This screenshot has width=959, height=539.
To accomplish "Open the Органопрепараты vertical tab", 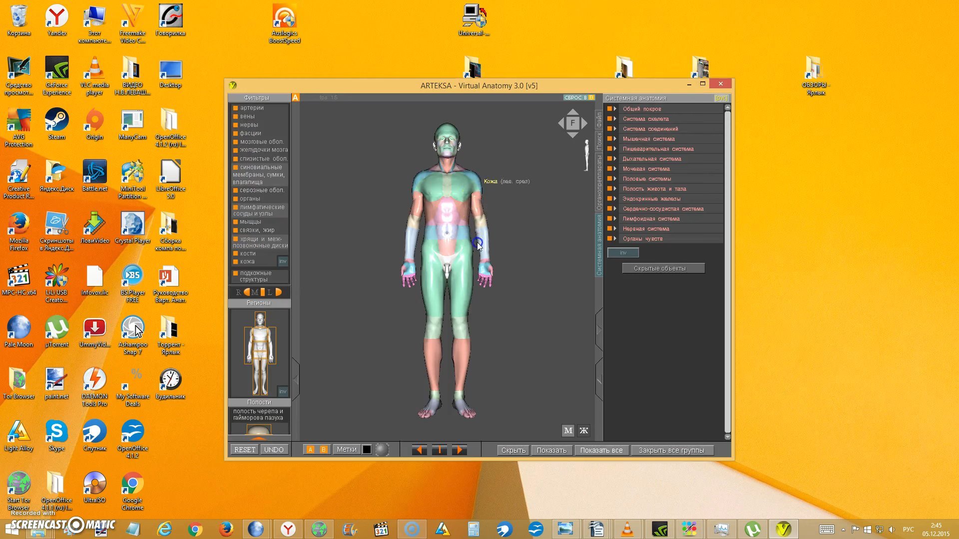I will 599,183.
